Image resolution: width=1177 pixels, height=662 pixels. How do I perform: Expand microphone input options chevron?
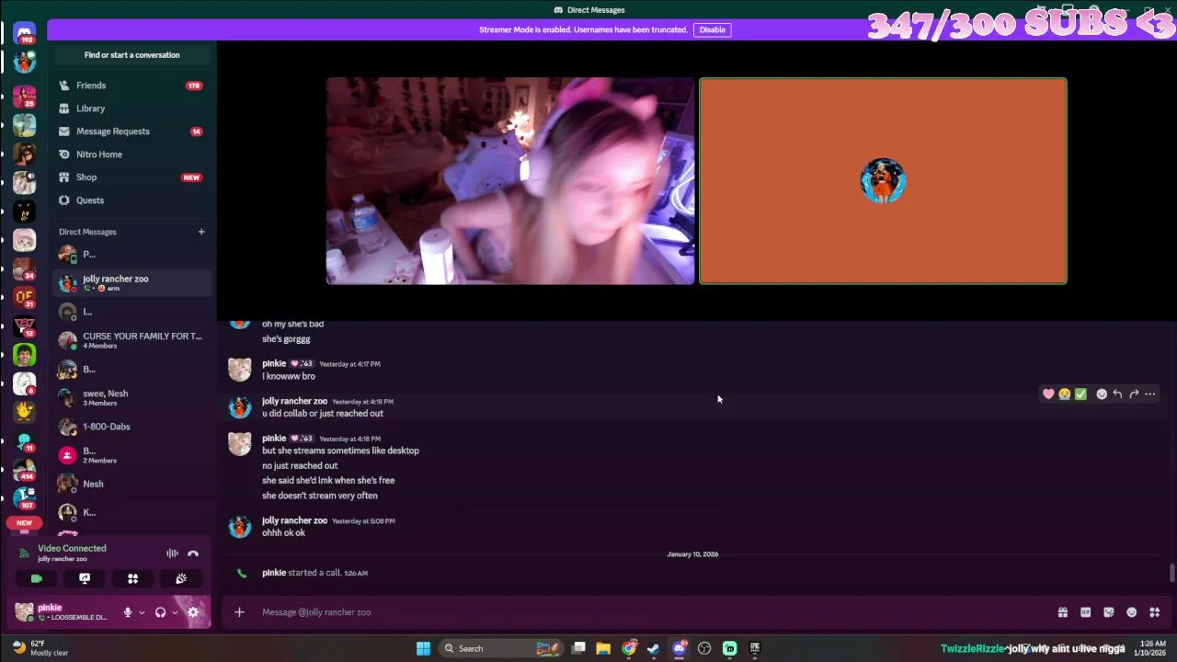point(142,612)
